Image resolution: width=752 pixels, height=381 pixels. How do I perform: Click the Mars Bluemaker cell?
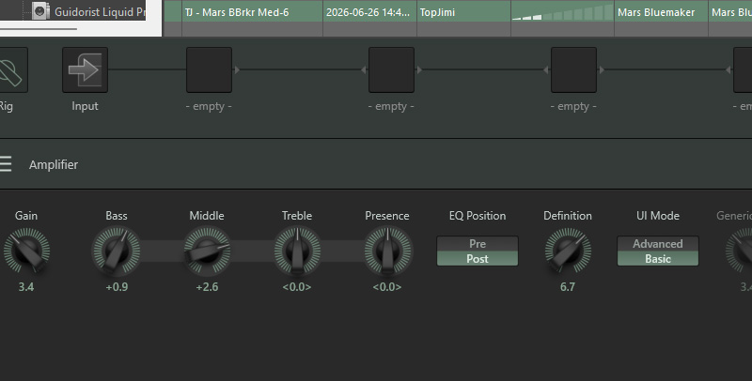[x=661, y=12]
